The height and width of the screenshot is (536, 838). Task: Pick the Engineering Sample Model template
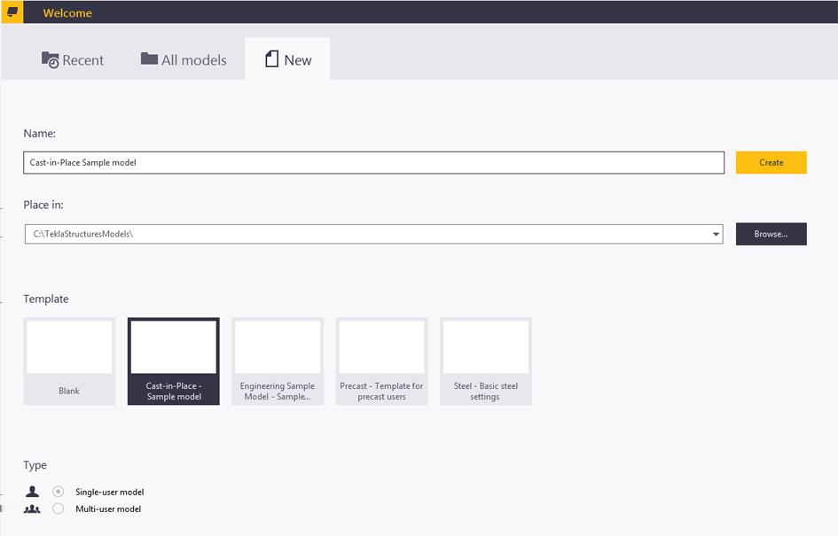(278, 361)
